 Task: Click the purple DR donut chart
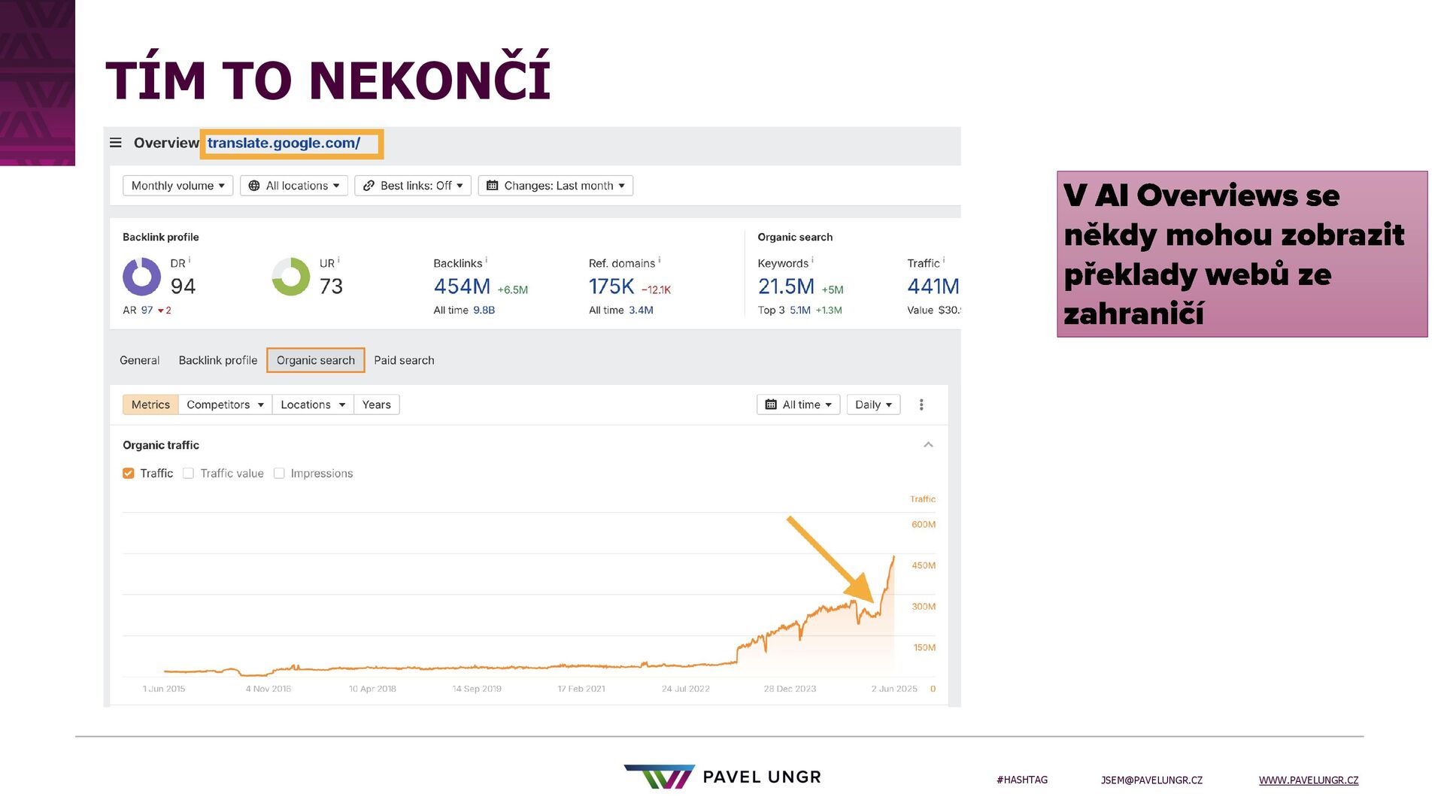coord(141,277)
